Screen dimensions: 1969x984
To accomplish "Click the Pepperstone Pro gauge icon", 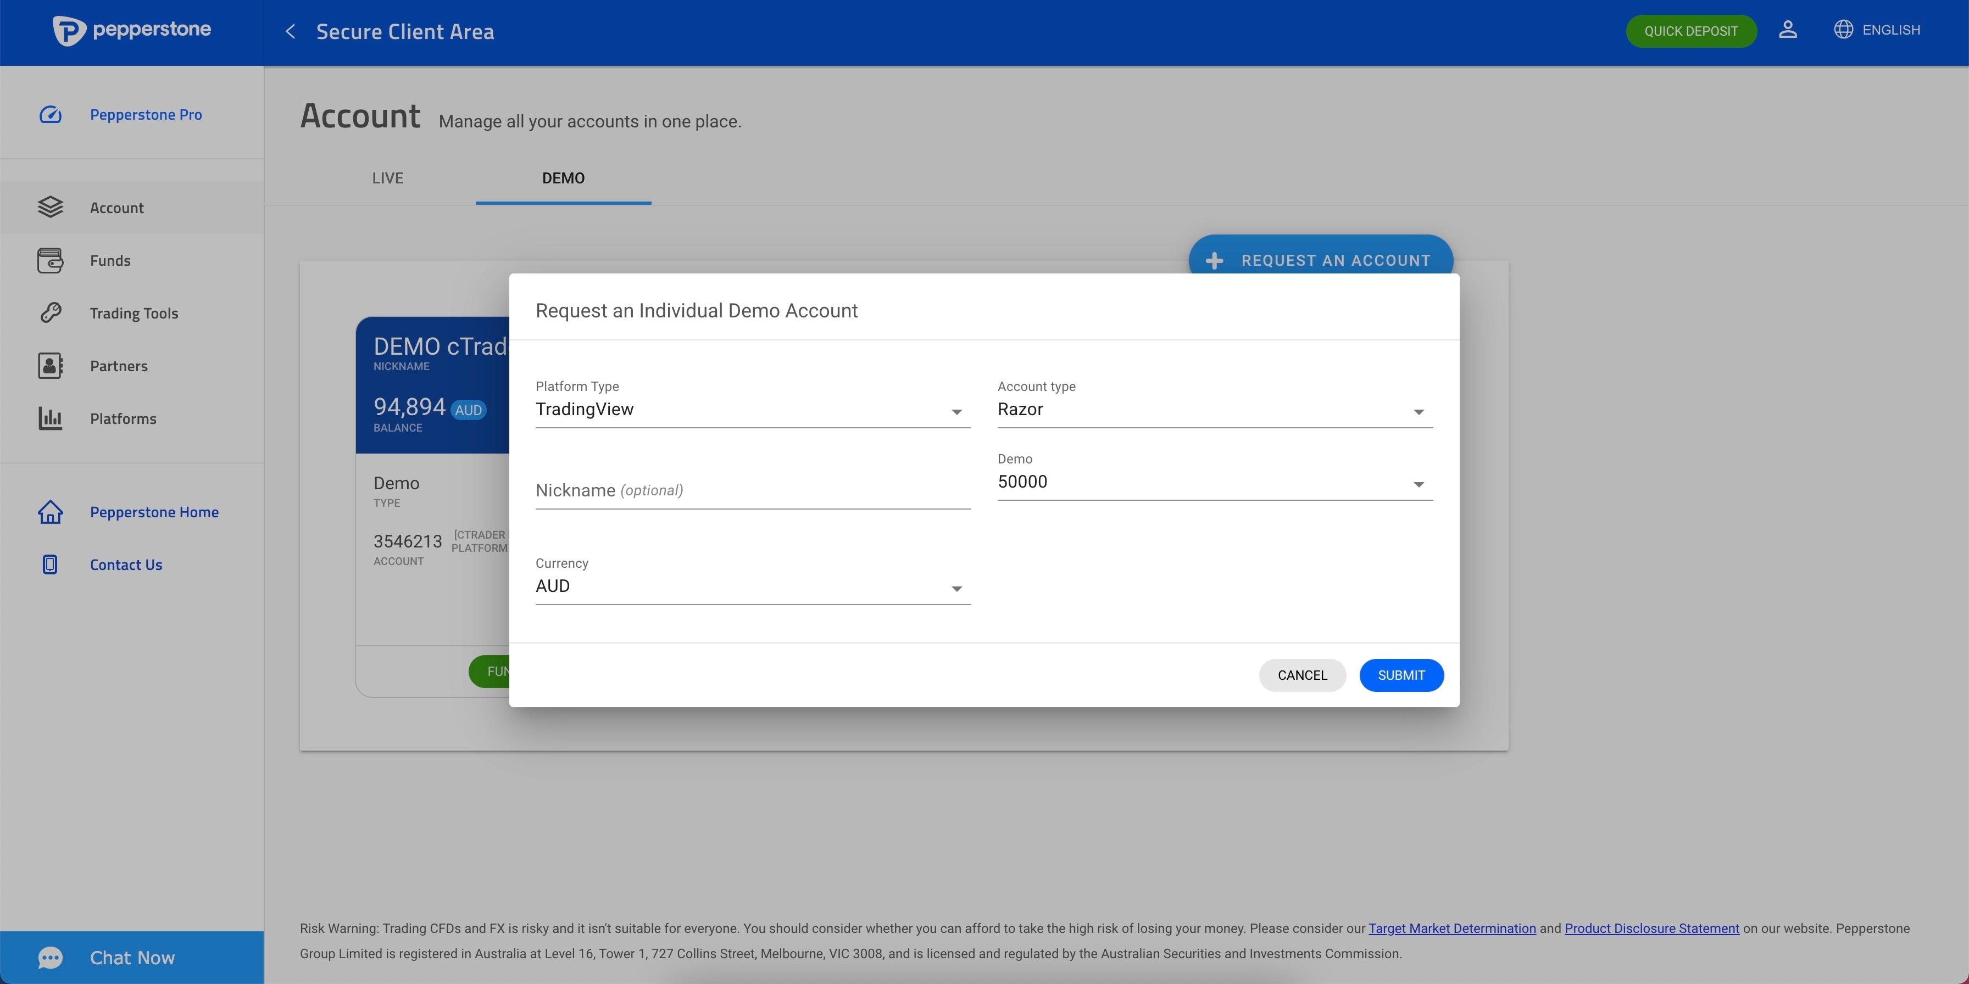I will click(x=51, y=115).
